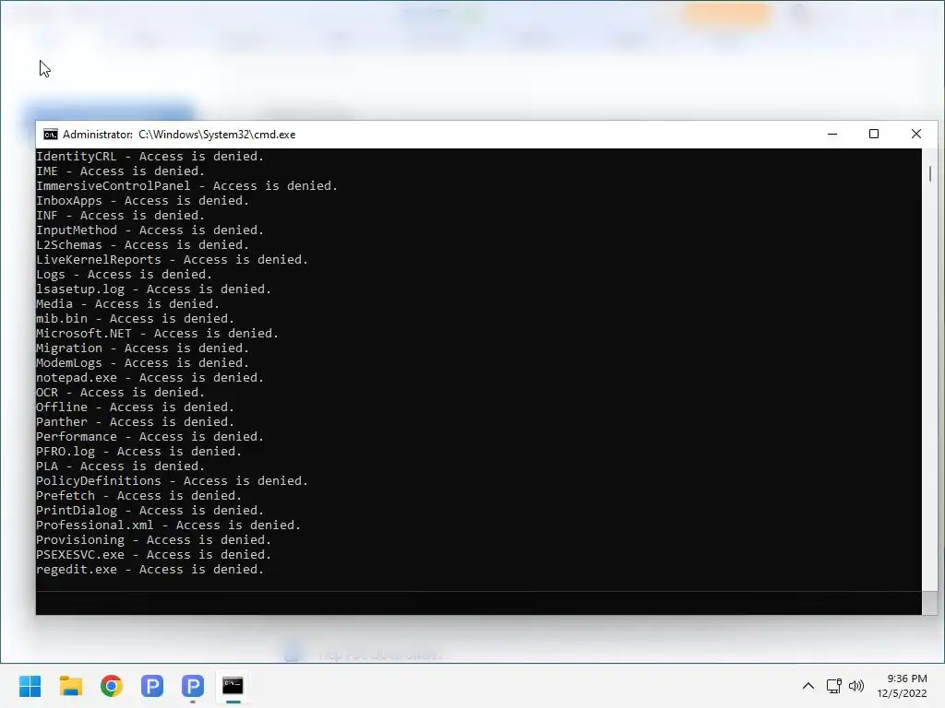Click the 'notepad.exe' output line

150,377
